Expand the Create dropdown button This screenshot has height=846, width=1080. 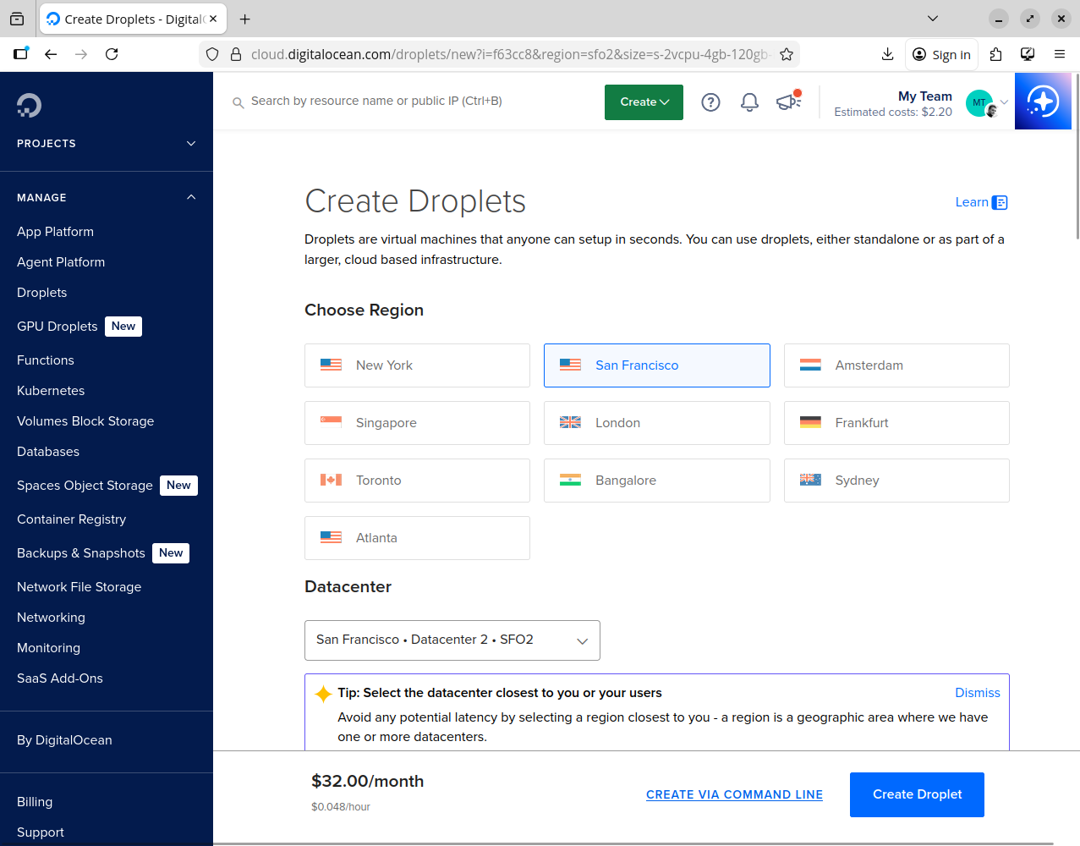[644, 102]
